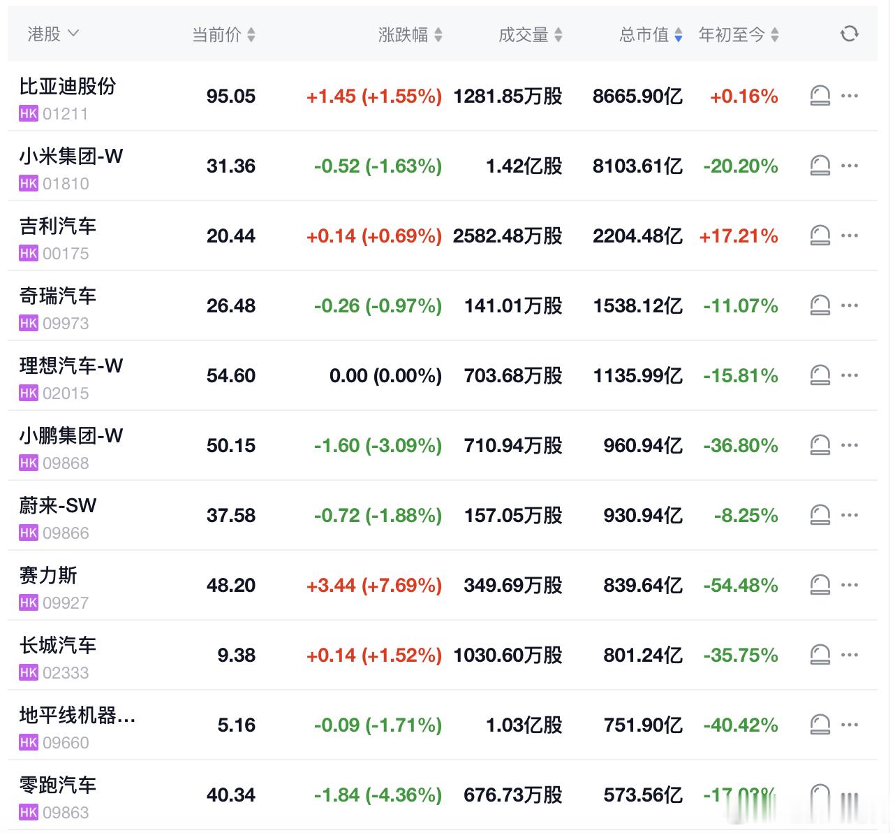Set a price alert for 小鹏集团-W
The image size is (895, 833).
coord(820,445)
